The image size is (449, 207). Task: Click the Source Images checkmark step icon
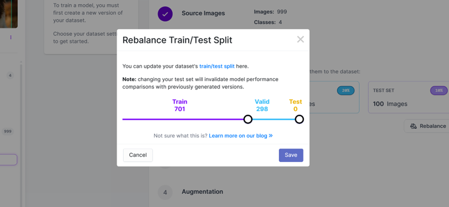[x=165, y=14]
